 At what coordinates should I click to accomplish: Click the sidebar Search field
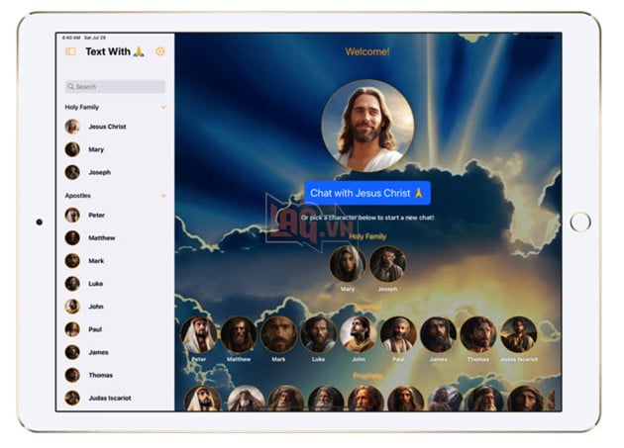click(x=115, y=87)
